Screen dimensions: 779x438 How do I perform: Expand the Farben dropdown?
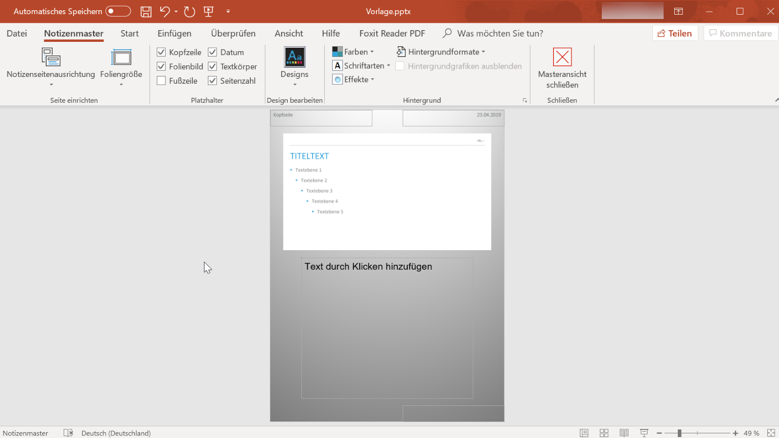(x=353, y=52)
